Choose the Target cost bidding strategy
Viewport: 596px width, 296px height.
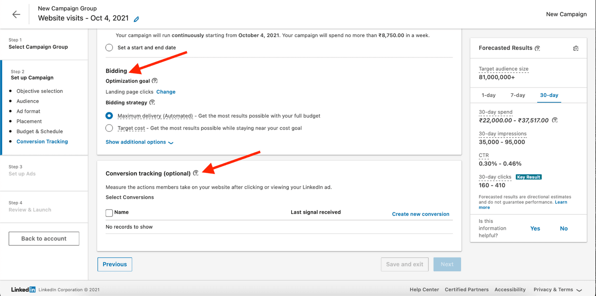(x=109, y=128)
